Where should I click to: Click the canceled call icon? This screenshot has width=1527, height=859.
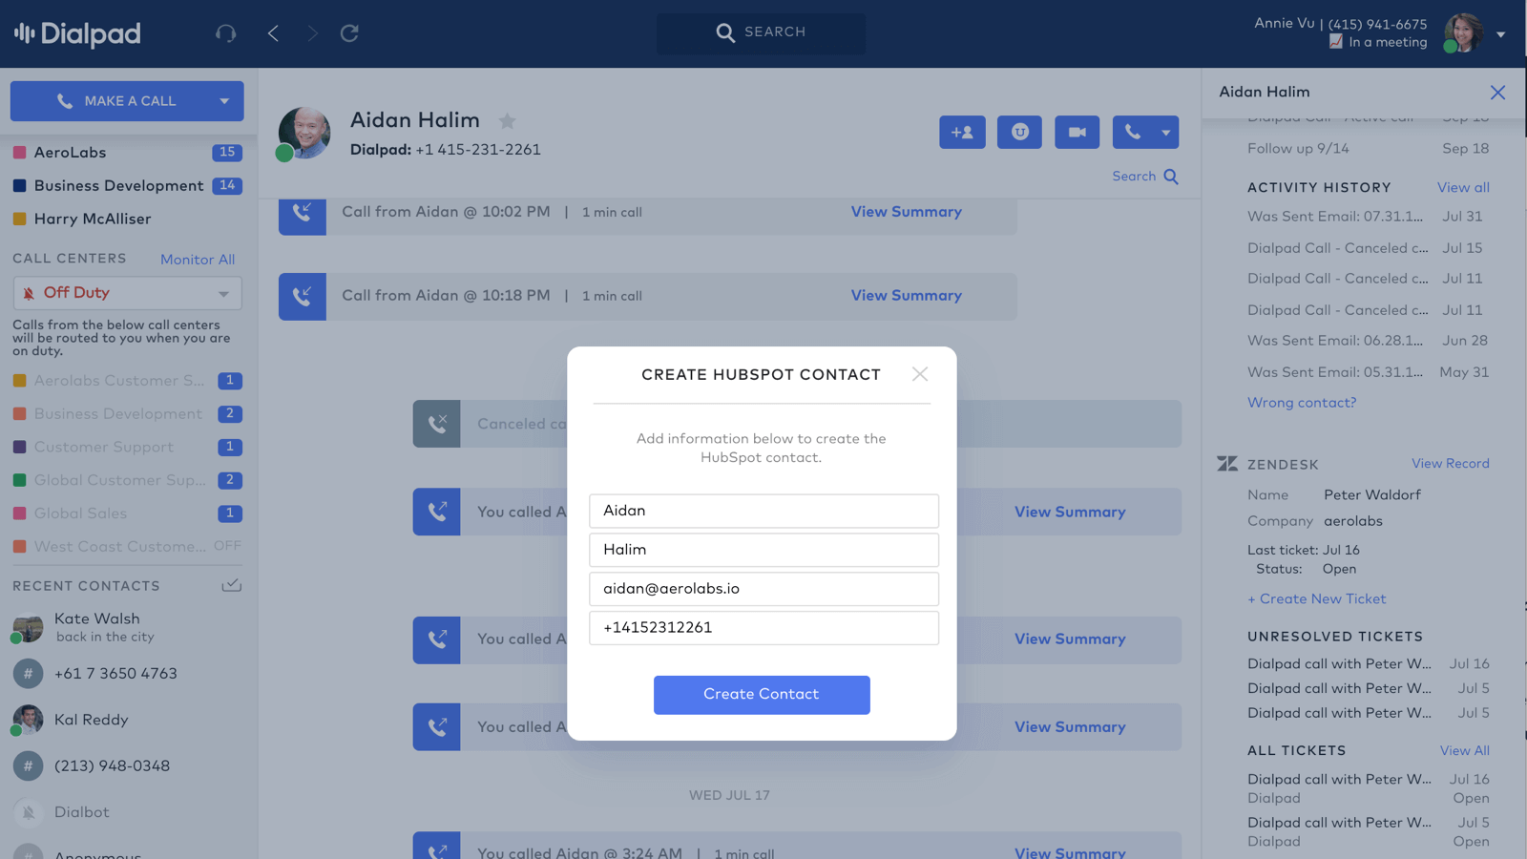tap(437, 424)
